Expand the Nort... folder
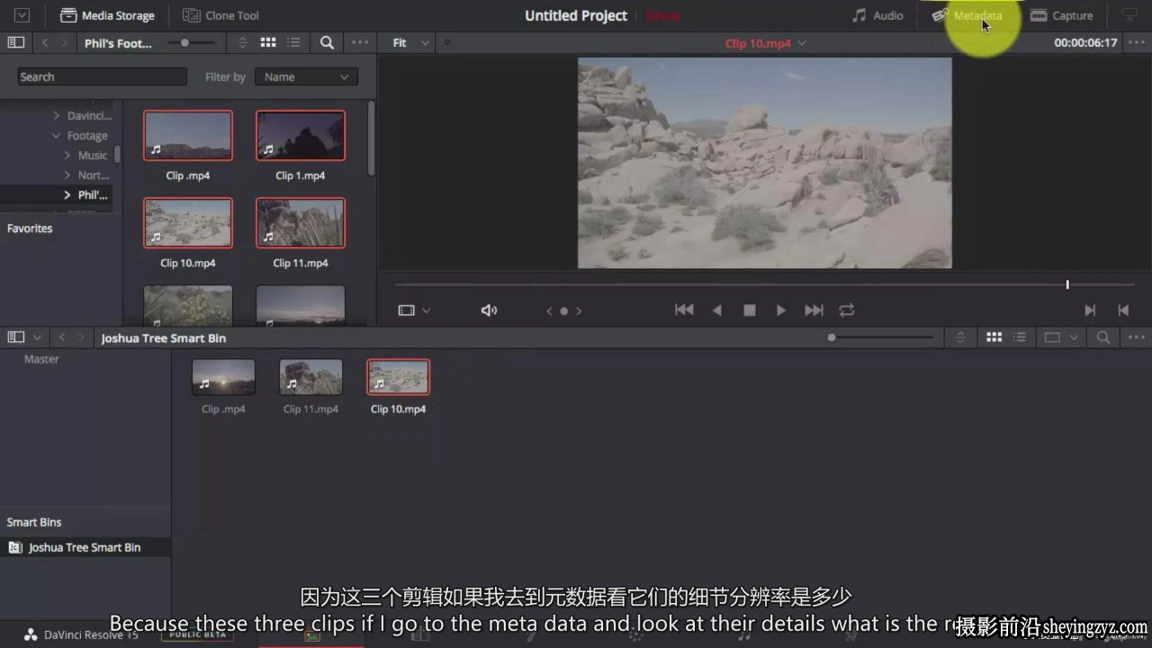The image size is (1152, 648). (67, 175)
